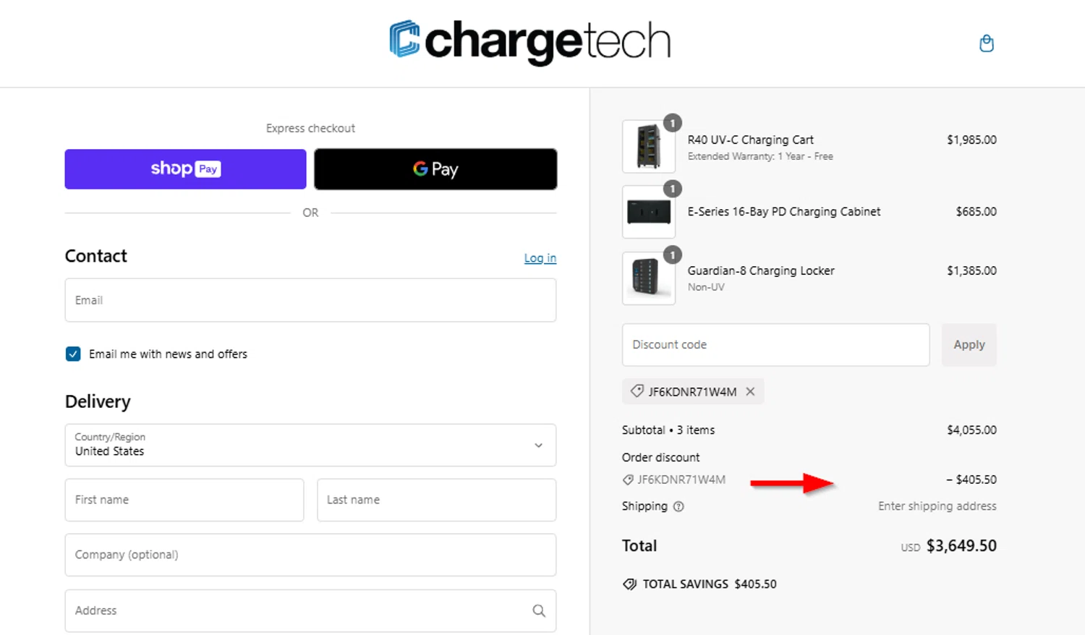Image resolution: width=1085 pixels, height=635 pixels.
Task: Follow the Log in link
Action: pos(540,258)
